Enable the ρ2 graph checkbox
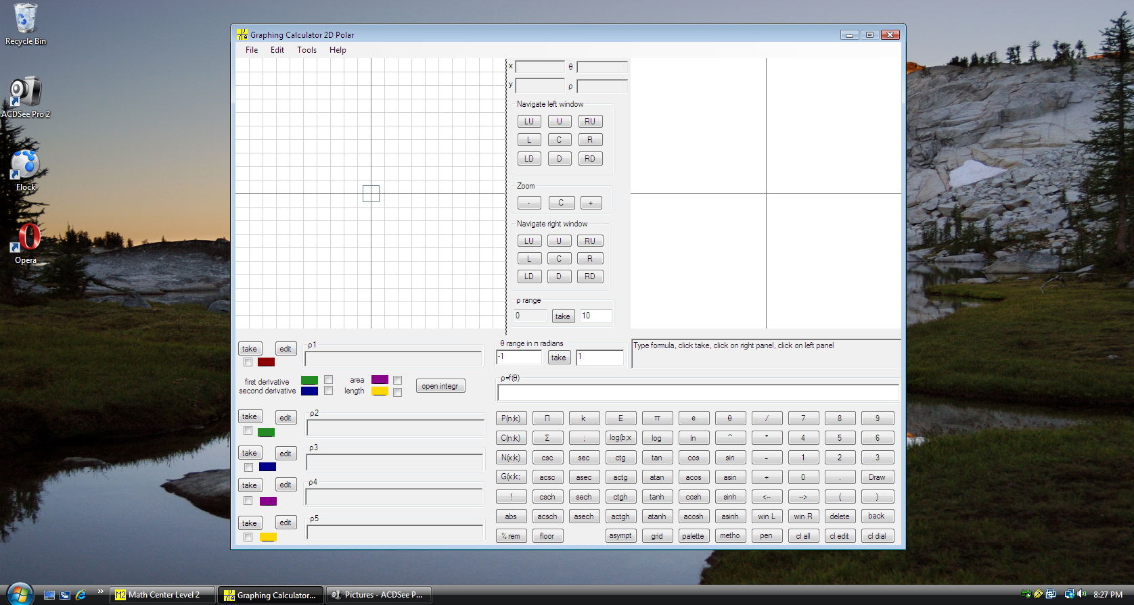Viewport: 1134px width, 605px height. (248, 431)
